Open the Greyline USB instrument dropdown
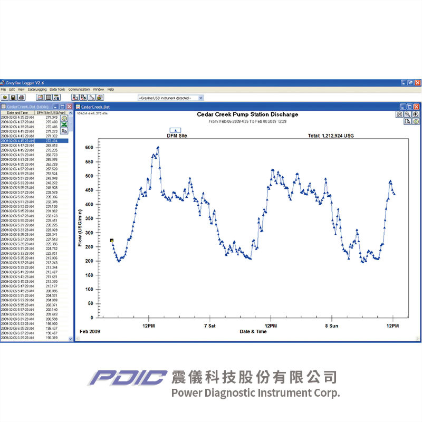422x422 pixels. (x=200, y=98)
